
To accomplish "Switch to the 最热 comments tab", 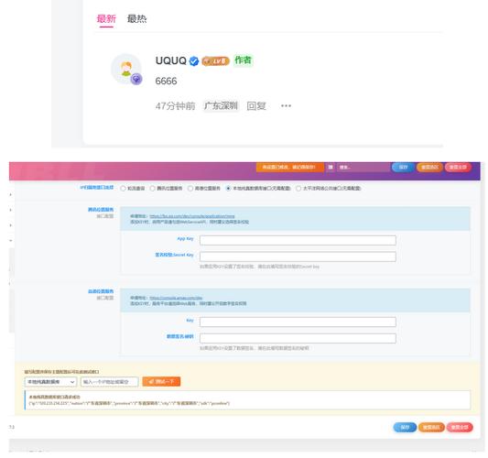I will [136, 18].
